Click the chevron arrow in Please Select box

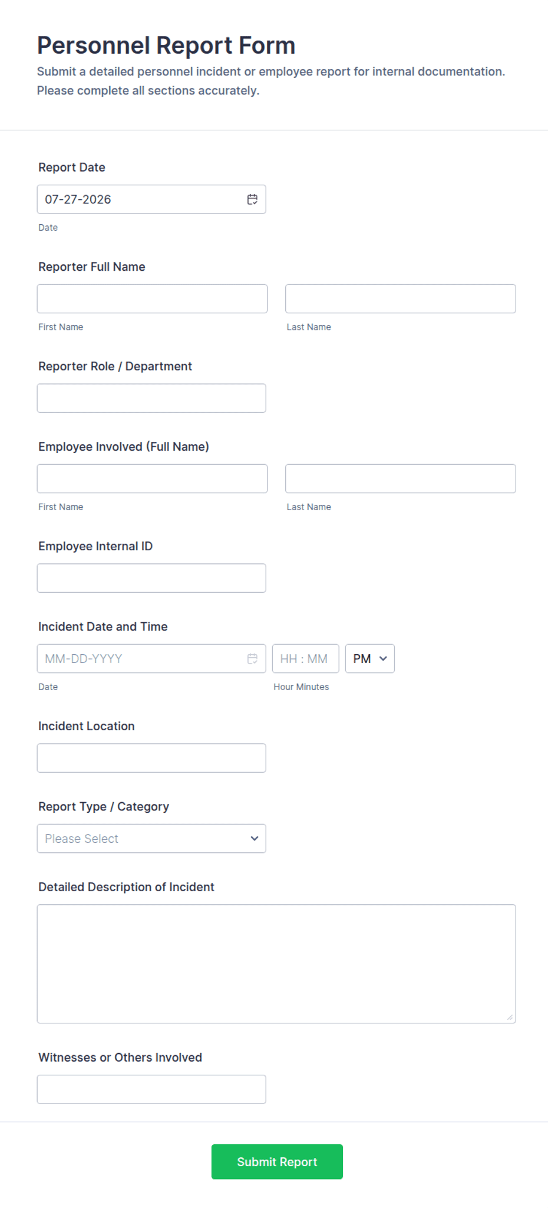(x=255, y=839)
